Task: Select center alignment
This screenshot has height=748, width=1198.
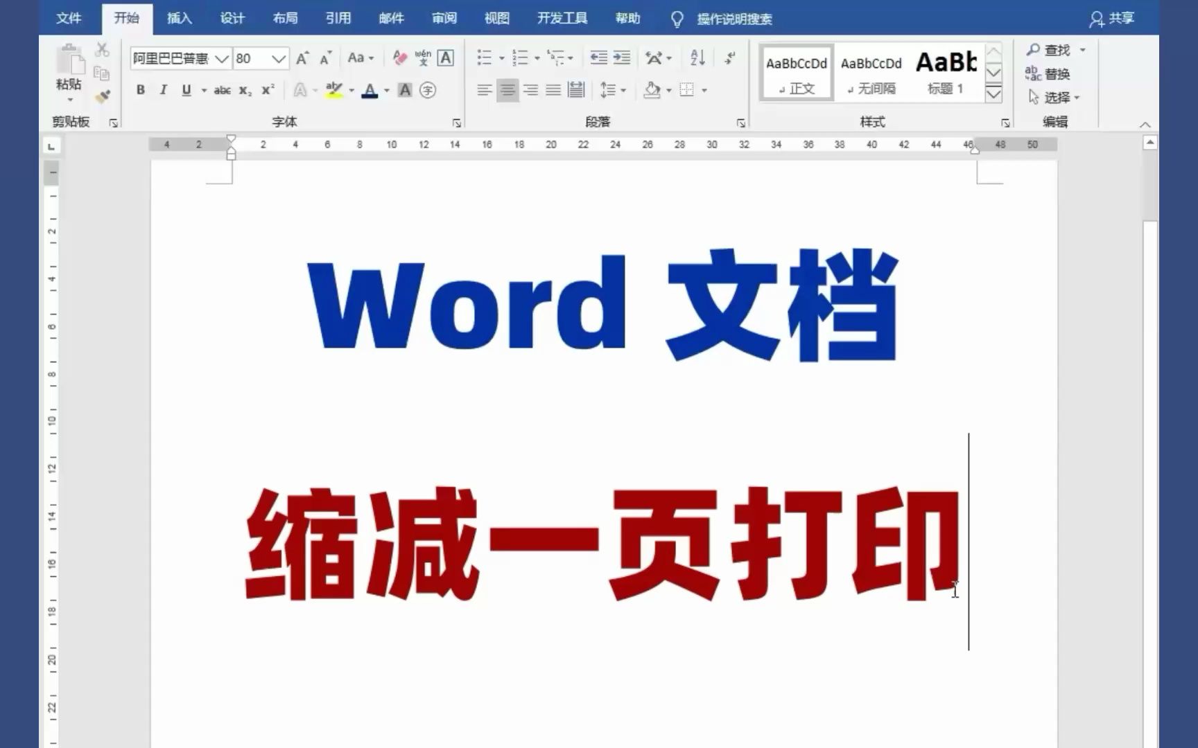Action: 507,90
